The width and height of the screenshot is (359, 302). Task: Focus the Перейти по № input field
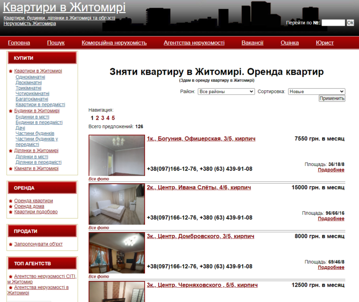click(333, 22)
